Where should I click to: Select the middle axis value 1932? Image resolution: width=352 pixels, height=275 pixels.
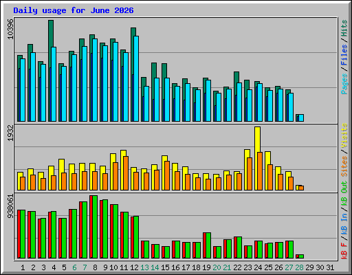tap(10, 133)
